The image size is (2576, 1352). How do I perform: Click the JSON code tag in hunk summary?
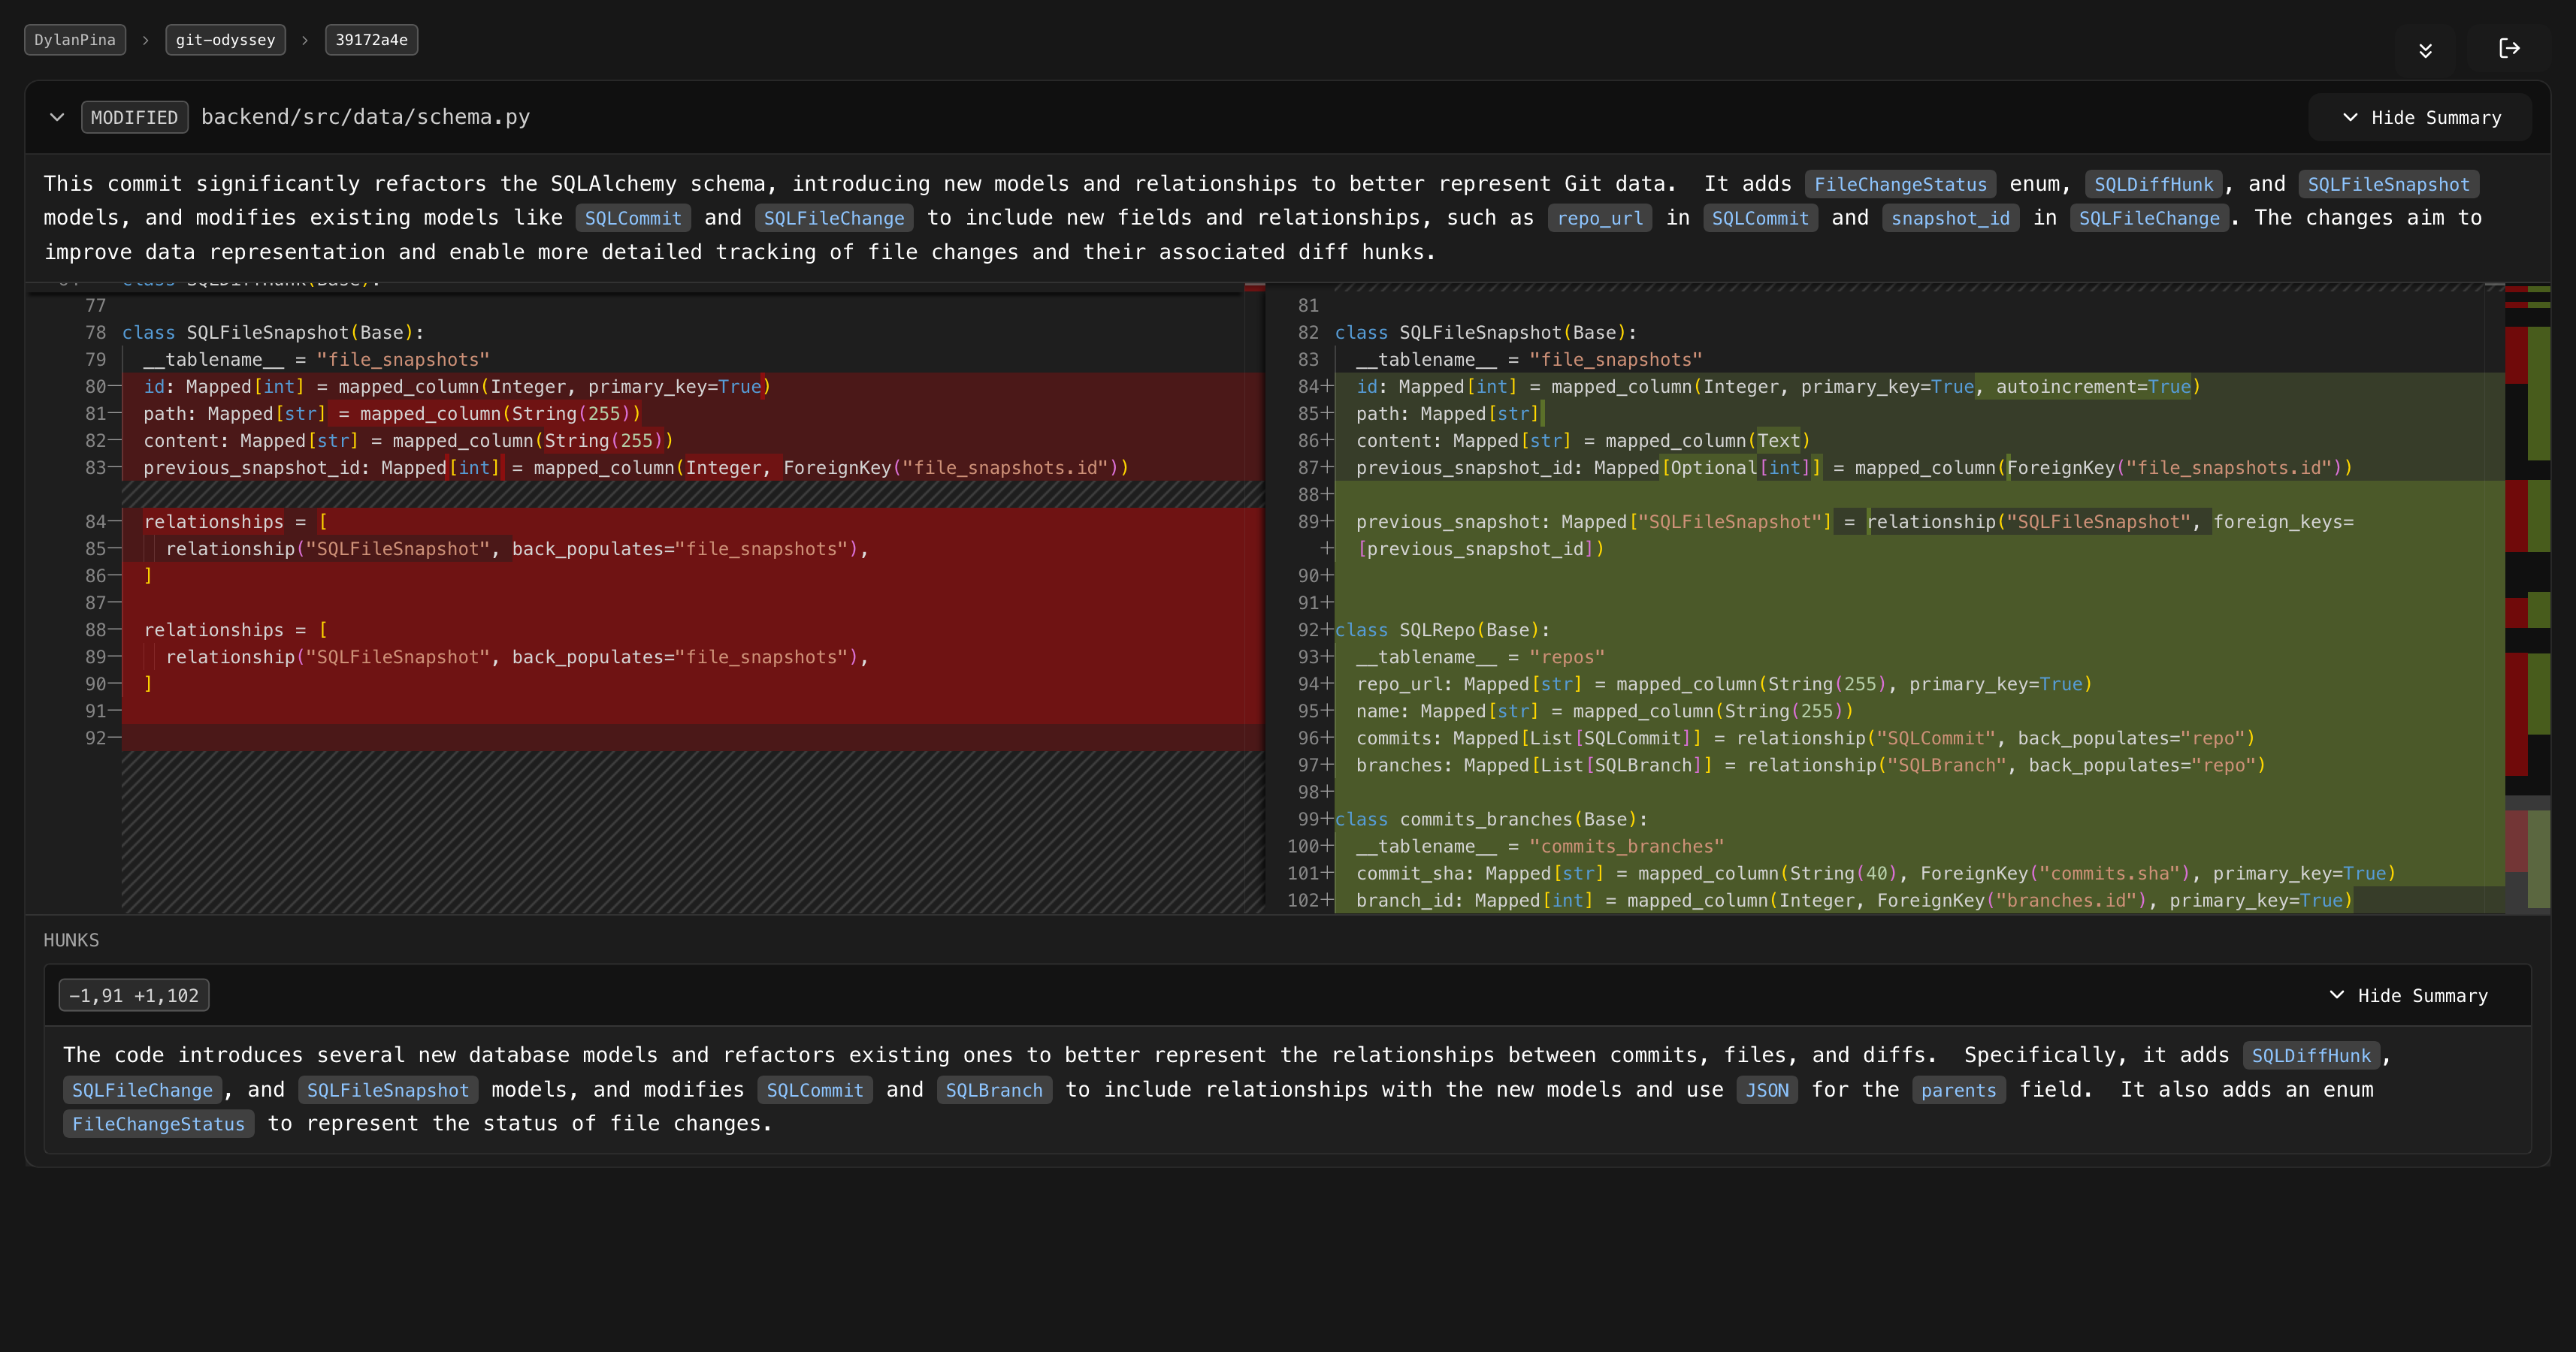[1766, 1090]
